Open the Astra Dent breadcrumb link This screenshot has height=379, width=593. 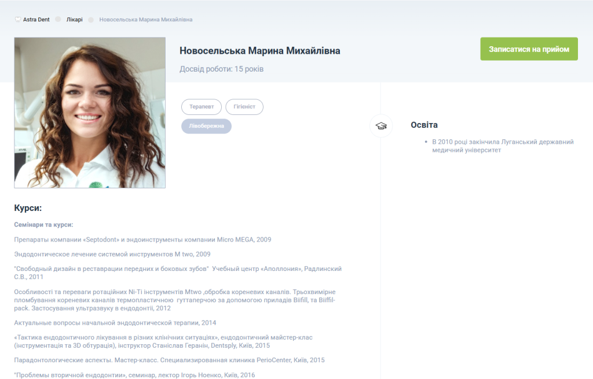(36, 20)
